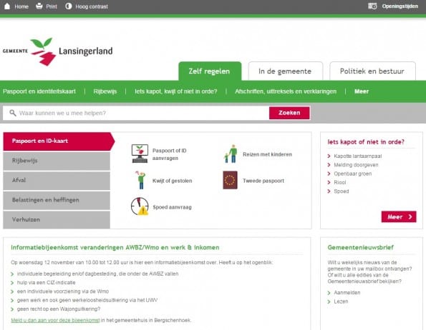Image resolution: width=426 pixels, height=330 pixels.
Task: Open Kwijt of gestolen link
Action: coord(173,181)
